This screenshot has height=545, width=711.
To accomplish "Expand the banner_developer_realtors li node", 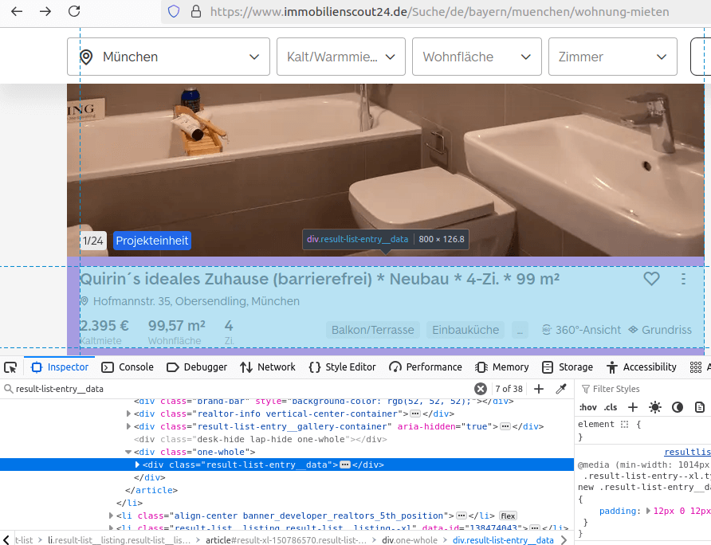I will 111,516.
